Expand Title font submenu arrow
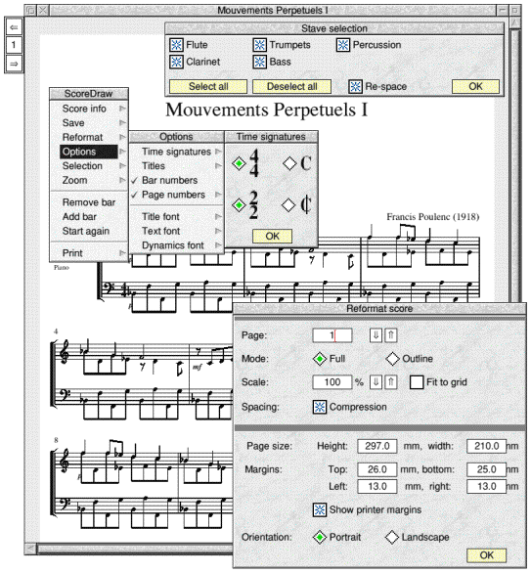The image size is (531, 573). click(218, 217)
